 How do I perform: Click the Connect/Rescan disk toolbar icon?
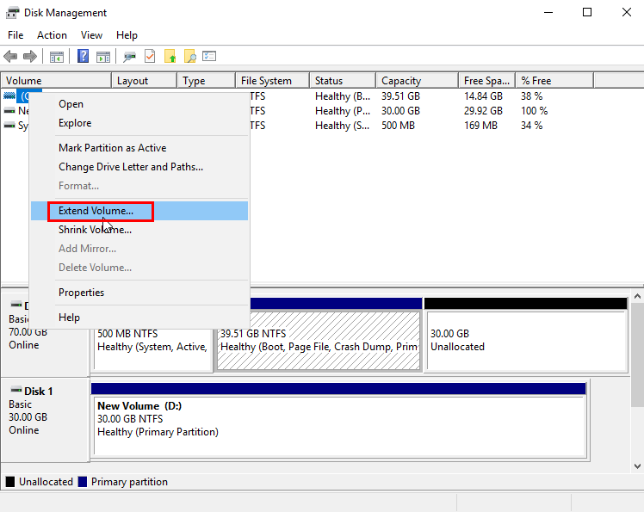click(x=129, y=56)
